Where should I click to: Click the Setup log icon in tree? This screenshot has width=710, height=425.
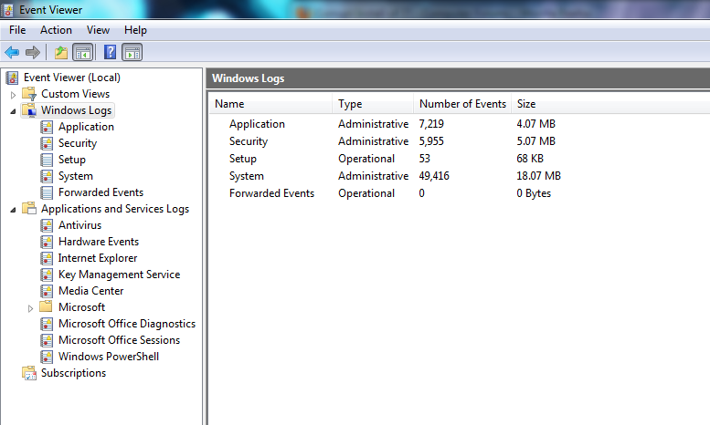47,160
